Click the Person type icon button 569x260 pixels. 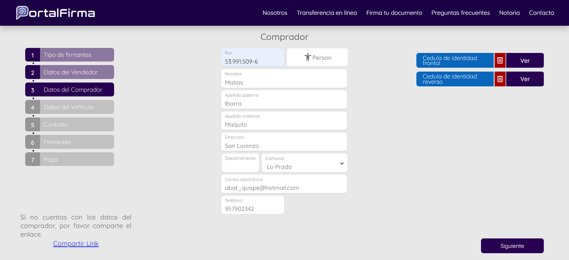pyautogui.click(x=317, y=58)
